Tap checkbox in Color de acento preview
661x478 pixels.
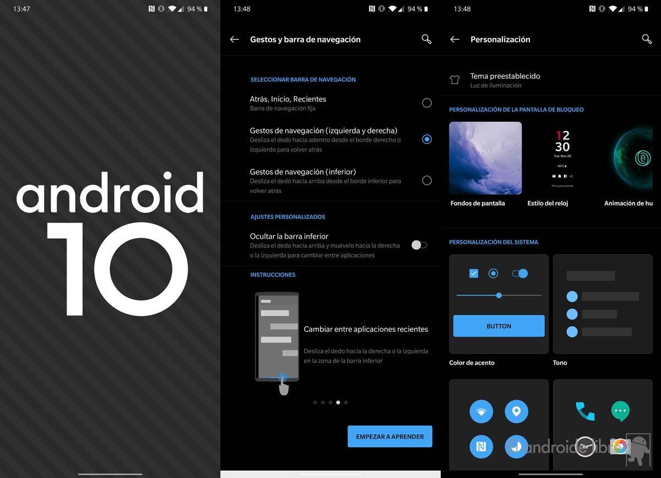tap(474, 273)
